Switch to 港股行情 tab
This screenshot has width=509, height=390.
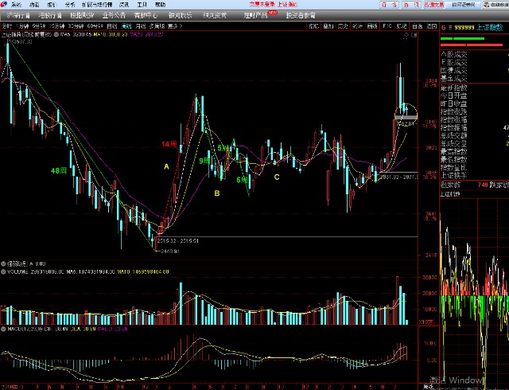point(50,15)
